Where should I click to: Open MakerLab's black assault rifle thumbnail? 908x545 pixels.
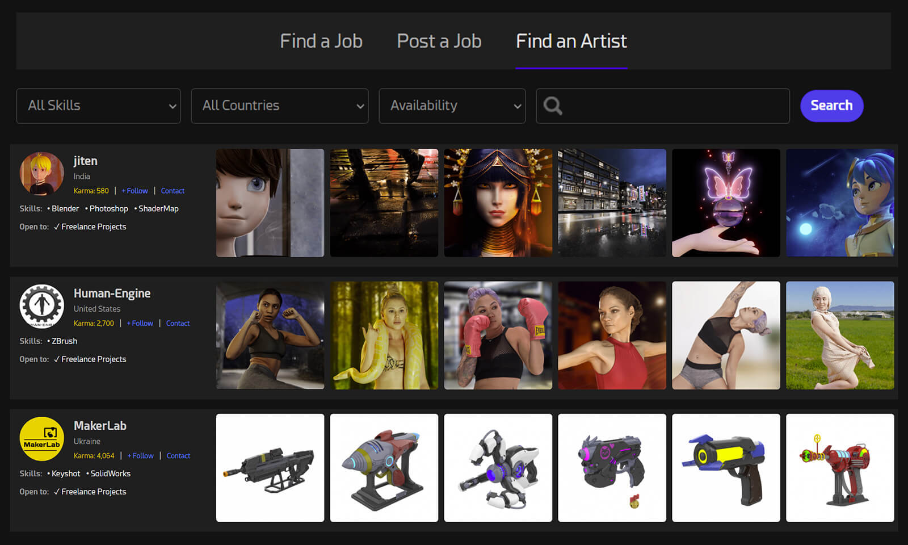point(270,468)
